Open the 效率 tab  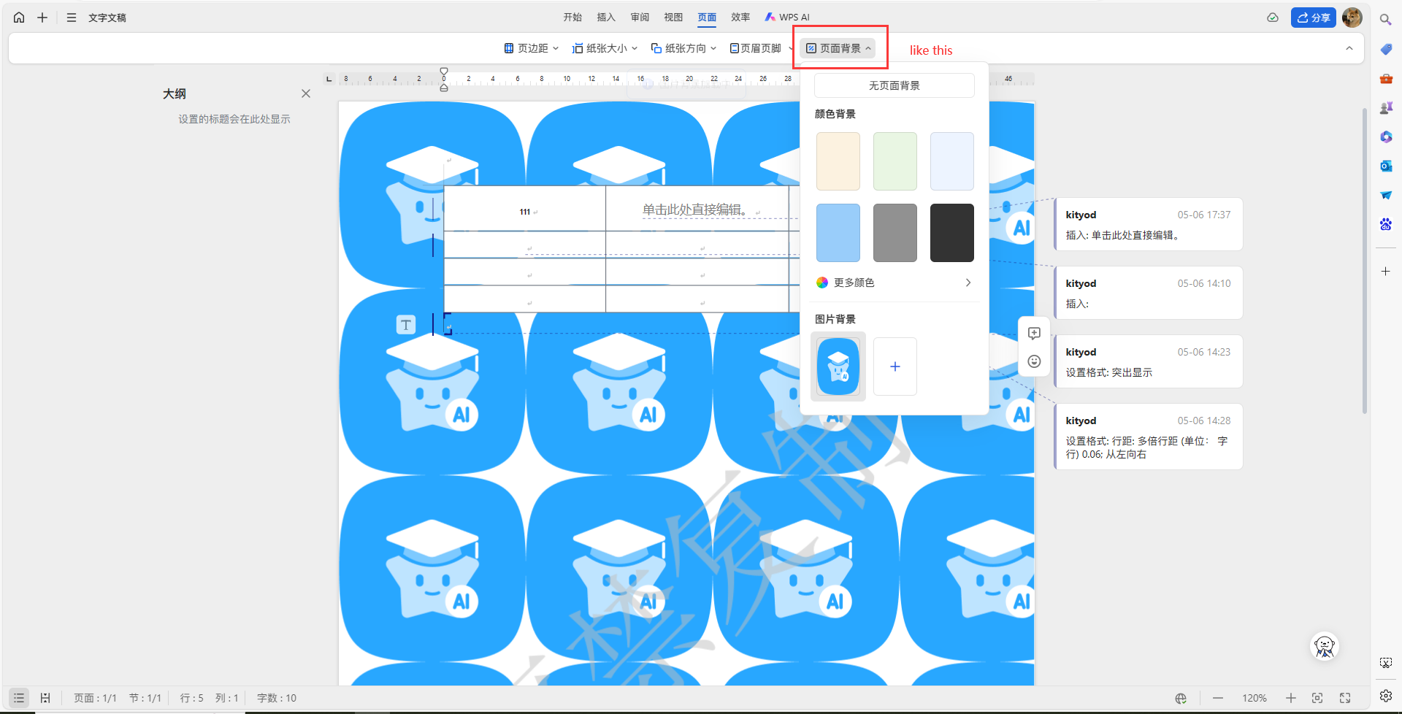coord(740,17)
